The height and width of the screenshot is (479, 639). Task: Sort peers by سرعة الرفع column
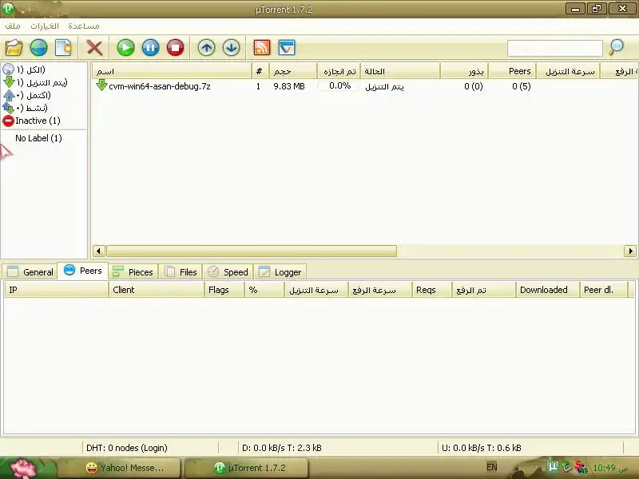pyautogui.click(x=380, y=290)
